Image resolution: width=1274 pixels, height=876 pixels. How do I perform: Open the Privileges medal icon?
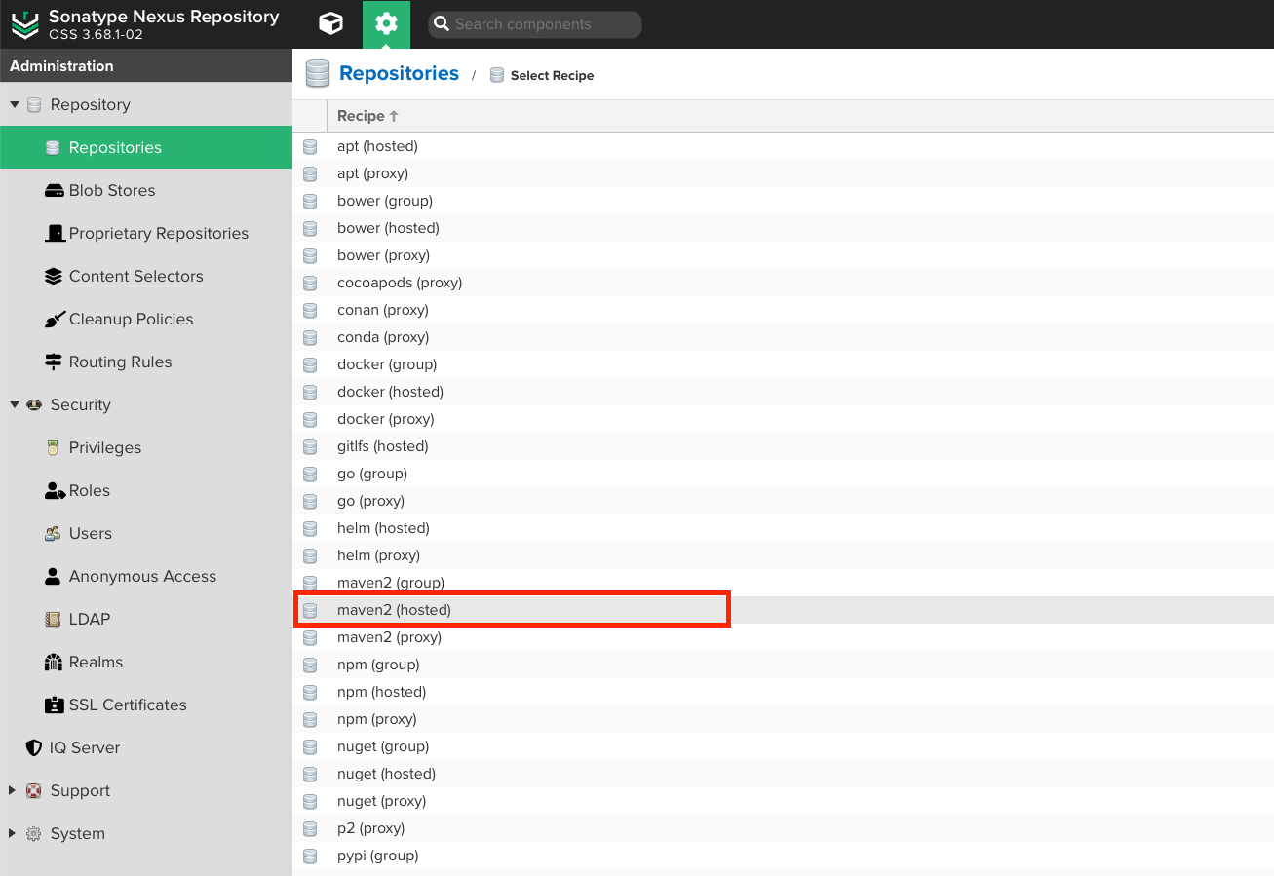[54, 448]
